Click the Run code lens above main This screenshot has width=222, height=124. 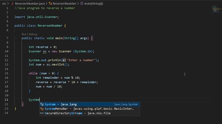[24, 34]
